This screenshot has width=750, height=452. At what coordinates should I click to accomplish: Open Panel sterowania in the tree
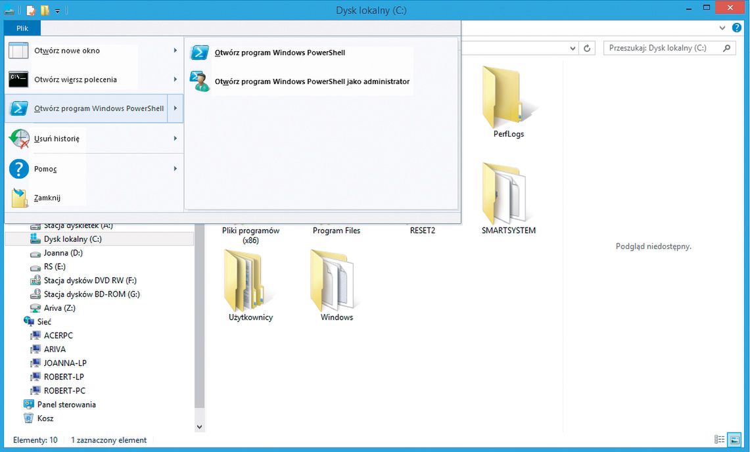[66, 405]
